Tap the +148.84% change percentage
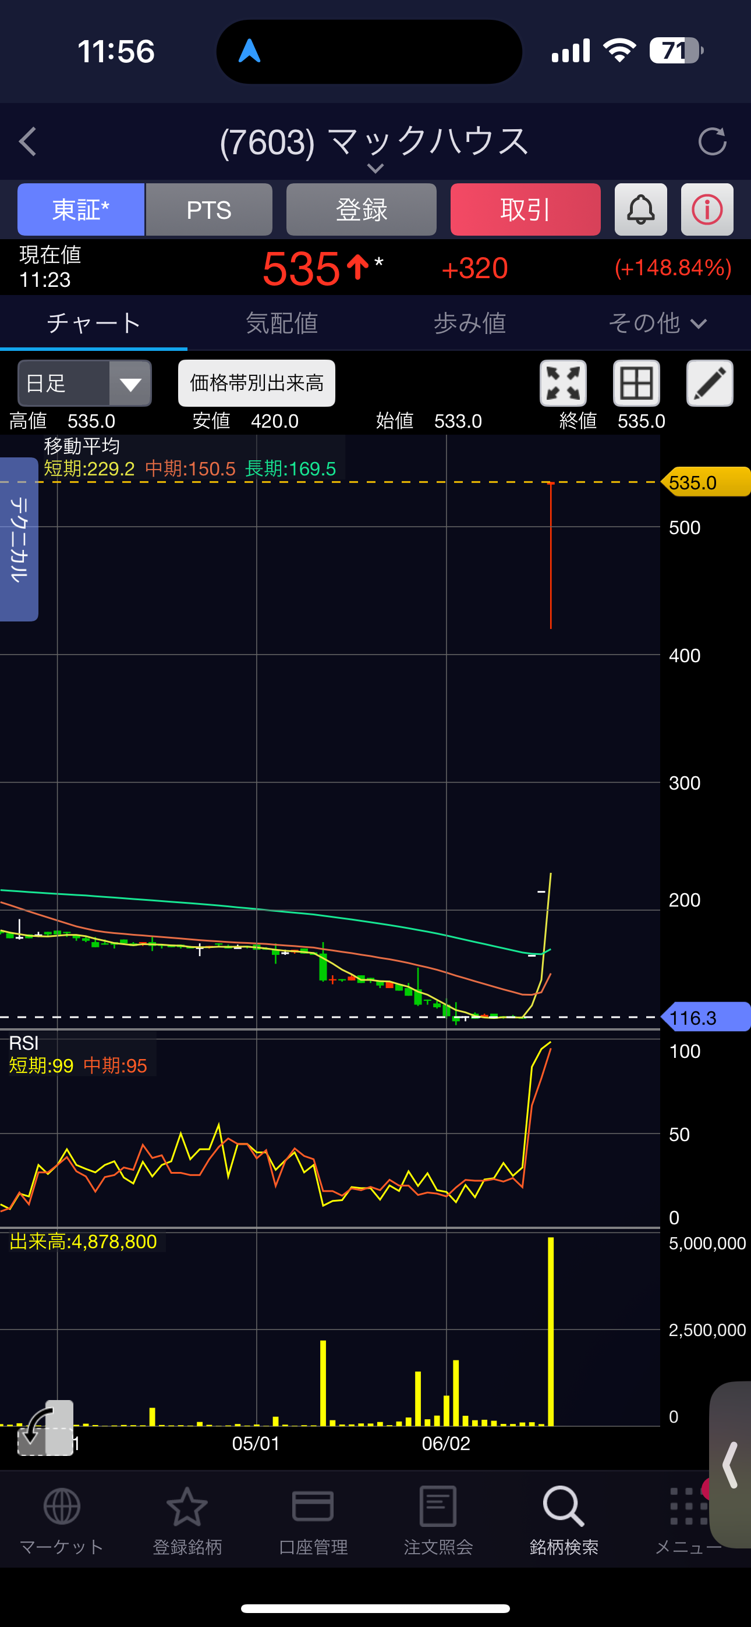 click(673, 268)
